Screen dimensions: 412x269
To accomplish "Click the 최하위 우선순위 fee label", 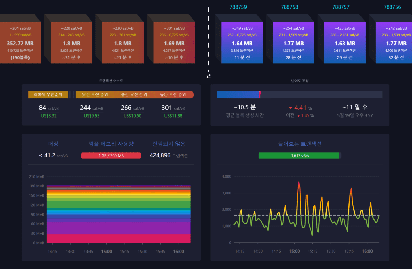I will 48,95.
